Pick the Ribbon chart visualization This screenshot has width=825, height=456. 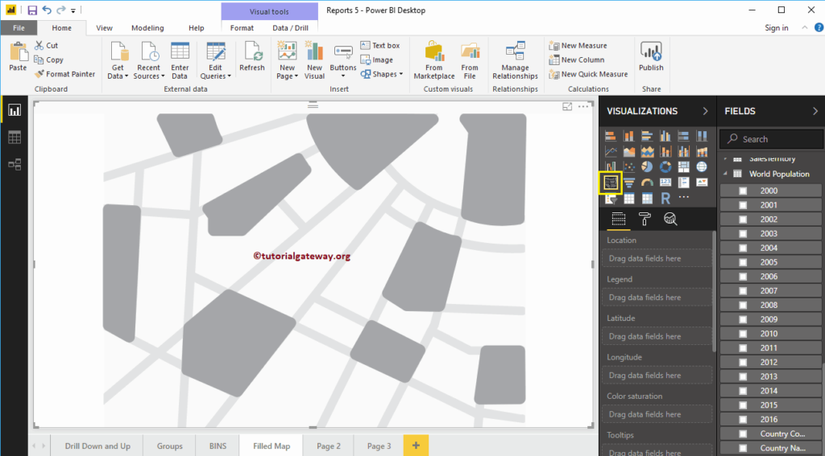tap(702, 152)
